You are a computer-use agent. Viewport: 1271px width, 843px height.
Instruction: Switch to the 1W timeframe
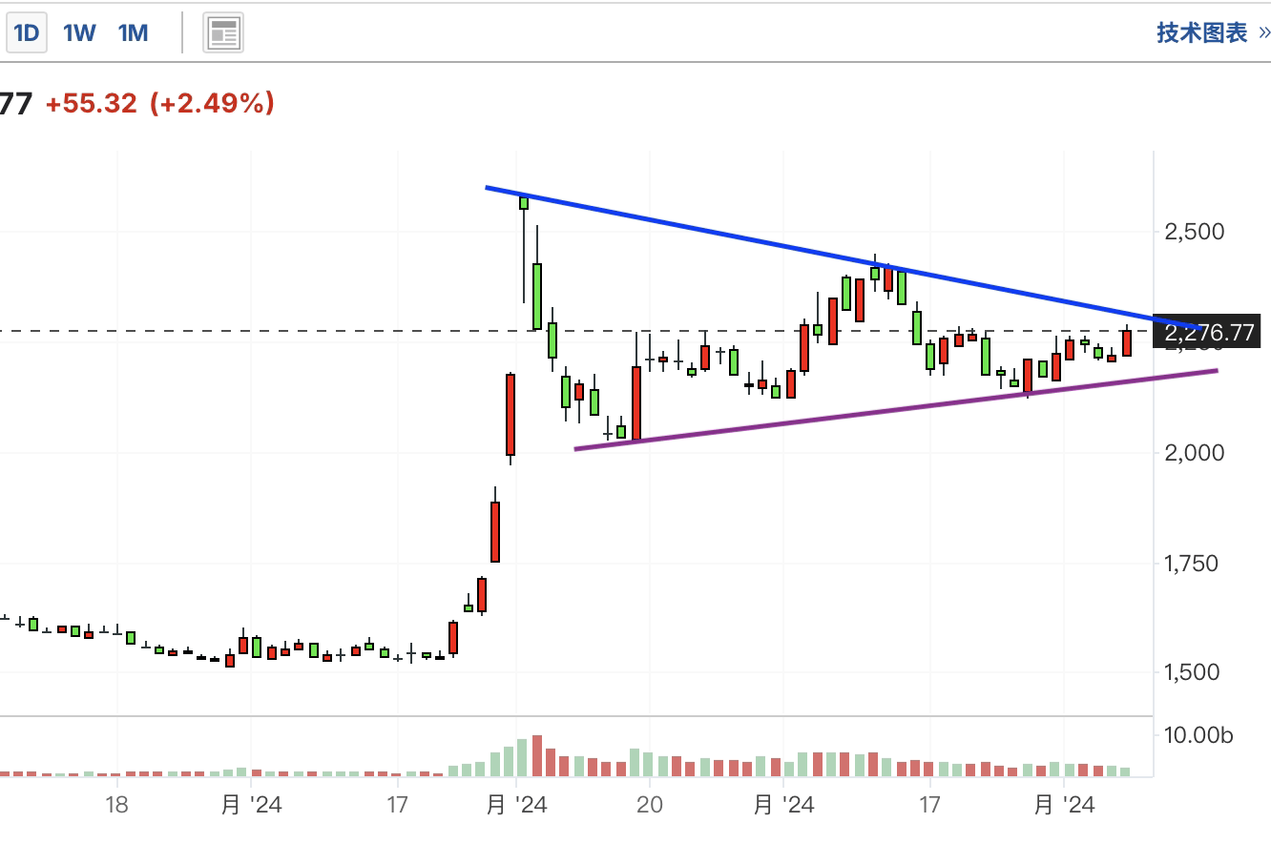tap(79, 33)
